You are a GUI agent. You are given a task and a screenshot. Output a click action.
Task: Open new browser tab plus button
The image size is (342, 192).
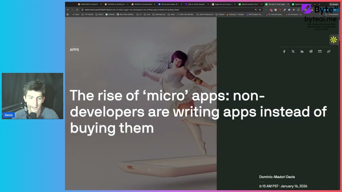(319, 4)
